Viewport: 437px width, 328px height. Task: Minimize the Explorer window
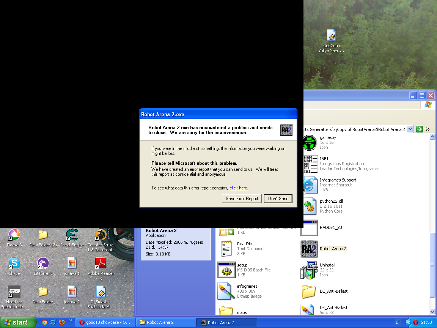click(x=413, y=96)
